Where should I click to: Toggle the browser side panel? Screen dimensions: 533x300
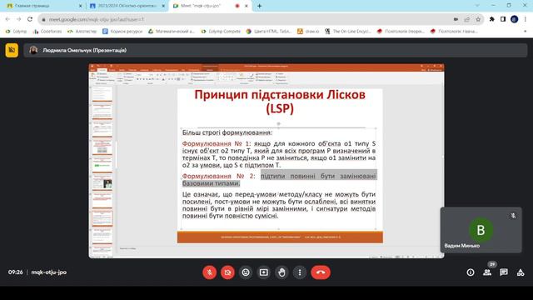coord(503,19)
